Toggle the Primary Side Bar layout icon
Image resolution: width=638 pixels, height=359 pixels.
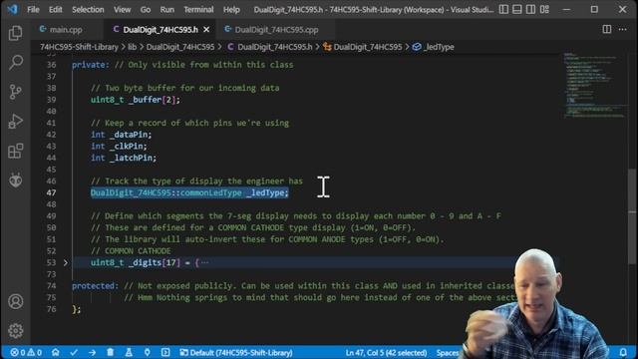503,9
